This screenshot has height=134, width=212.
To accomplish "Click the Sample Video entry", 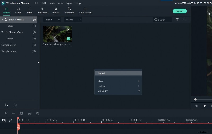I will (8, 51).
